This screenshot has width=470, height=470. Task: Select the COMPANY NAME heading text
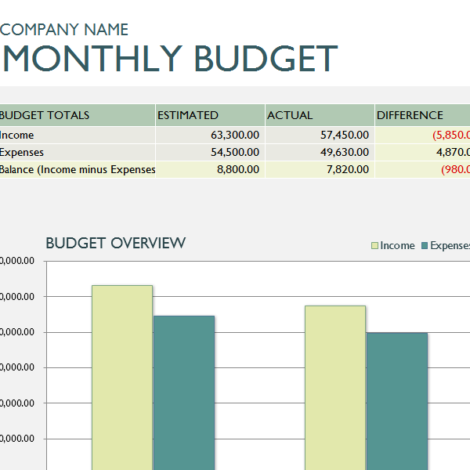click(64, 30)
